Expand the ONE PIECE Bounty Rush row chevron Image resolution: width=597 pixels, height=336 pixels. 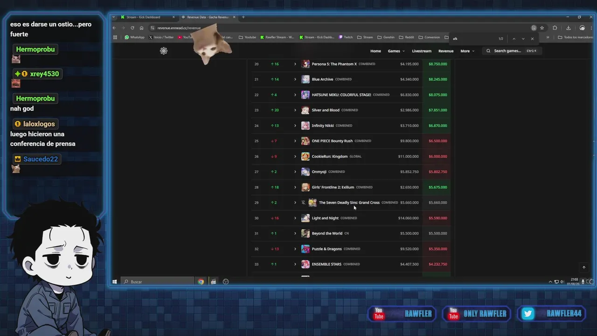tap(295, 141)
